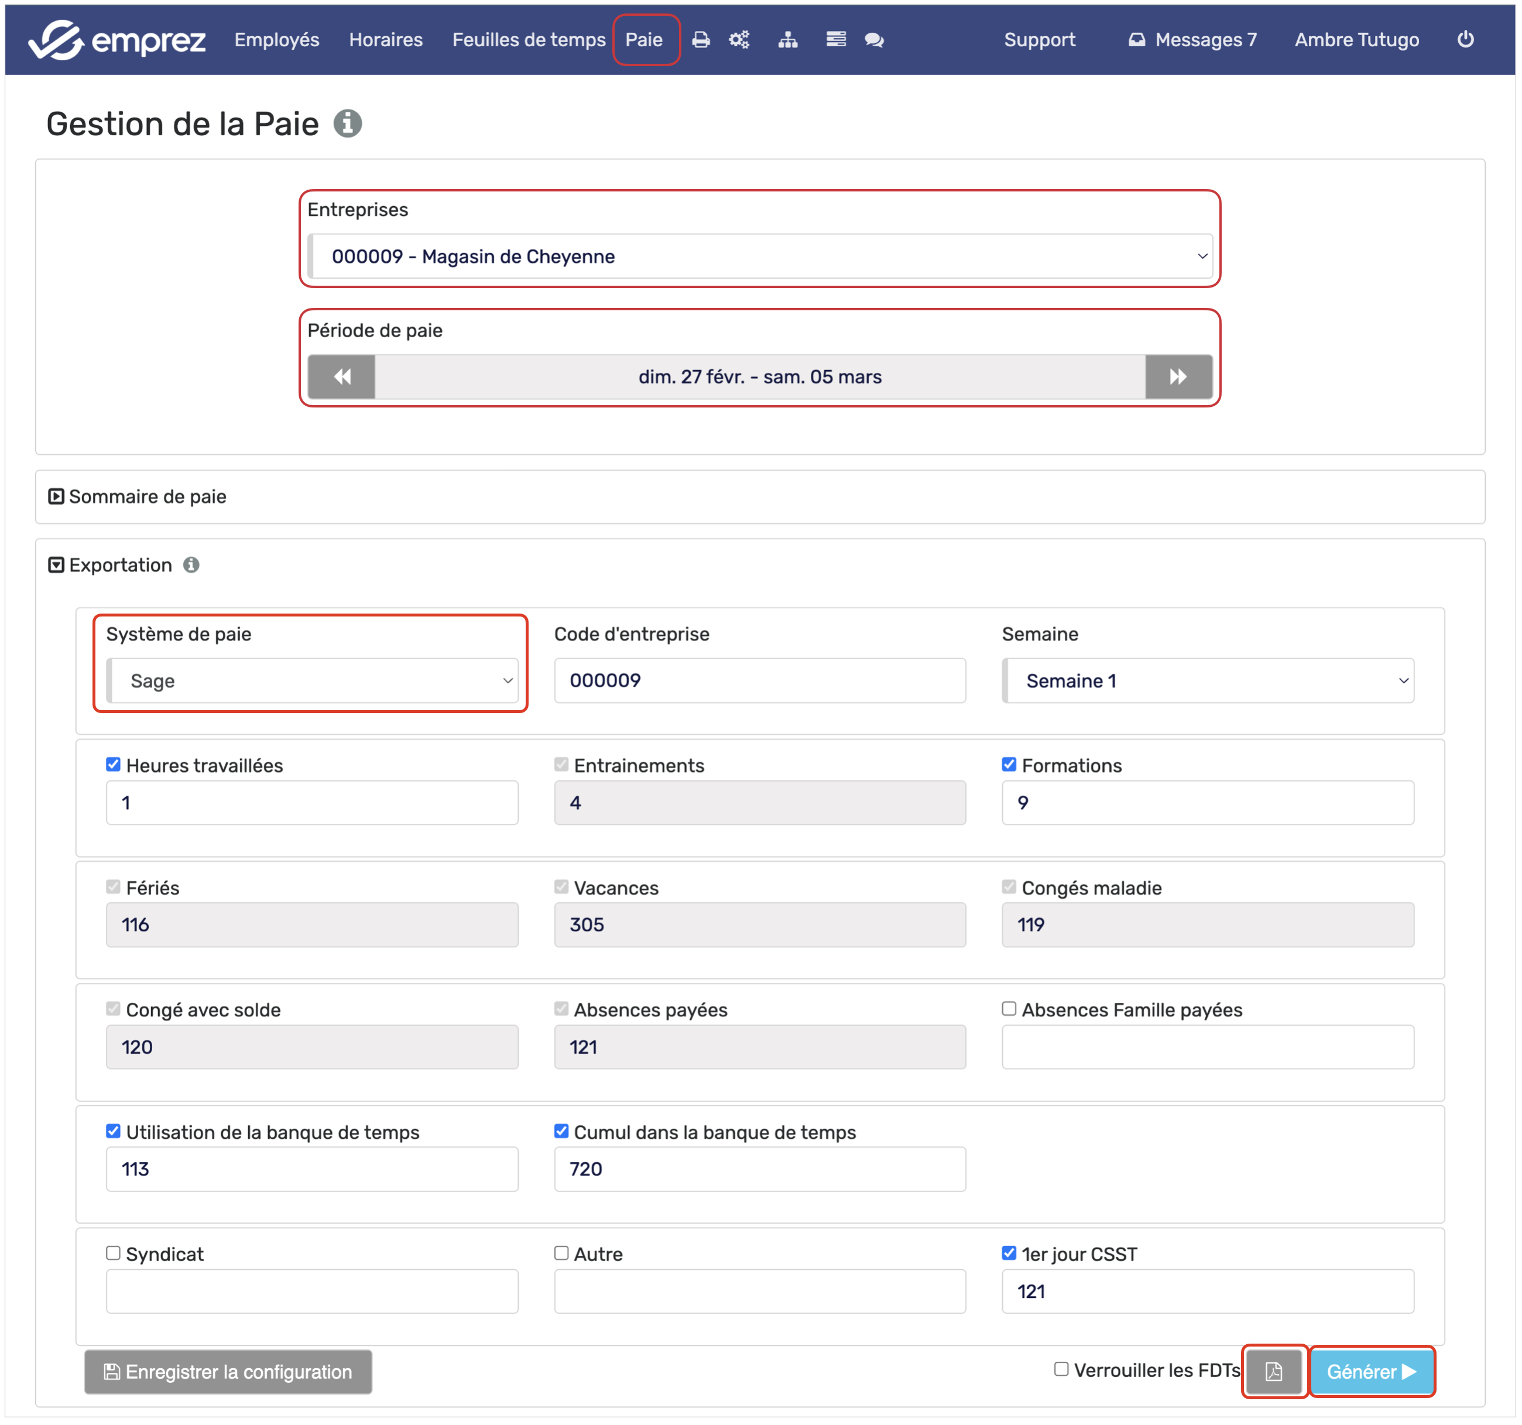The width and height of the screenshot is (1522, 1425).
Task: Go to previous pay period
Action: coord(342,376)
